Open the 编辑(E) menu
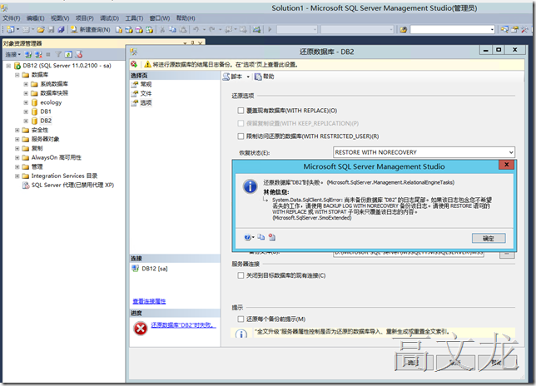The height and width of the screenshot is (386, 536). 36,18
